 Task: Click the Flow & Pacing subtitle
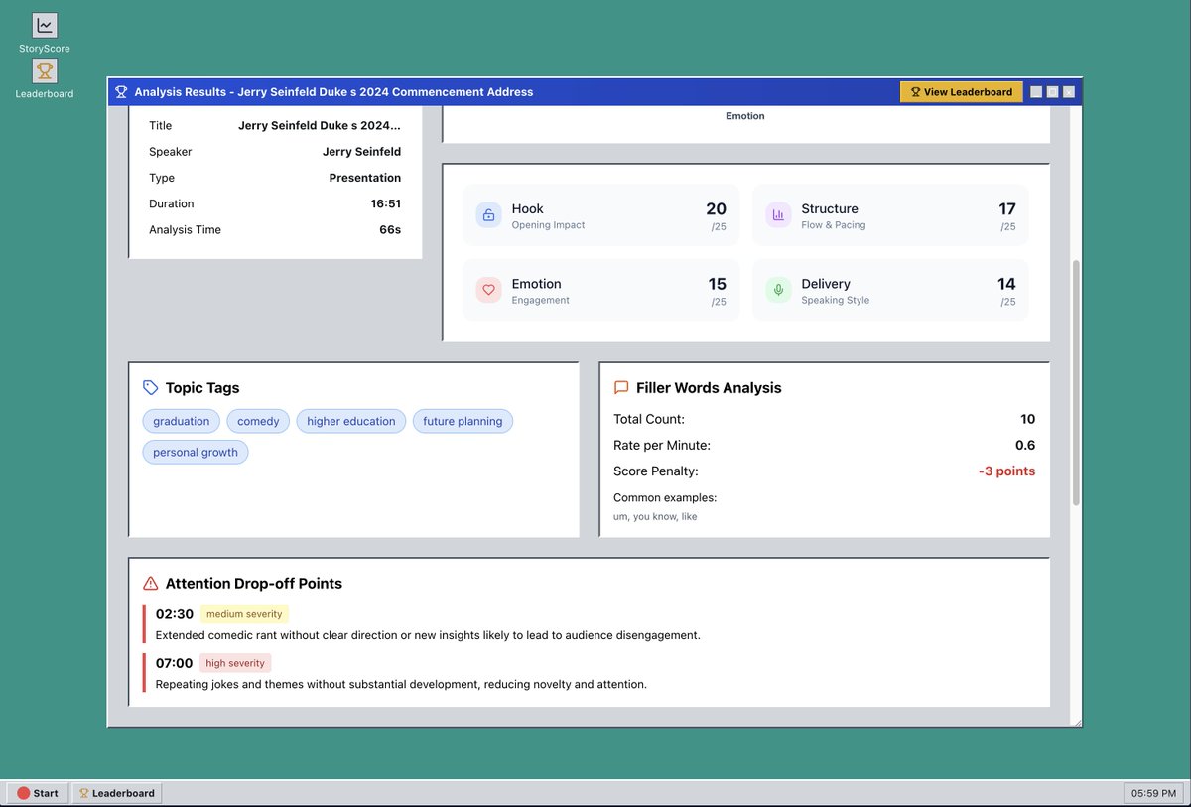(x=834, y=225)
